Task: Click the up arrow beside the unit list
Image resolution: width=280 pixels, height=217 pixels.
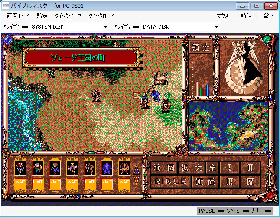Action: click(137, 170)
